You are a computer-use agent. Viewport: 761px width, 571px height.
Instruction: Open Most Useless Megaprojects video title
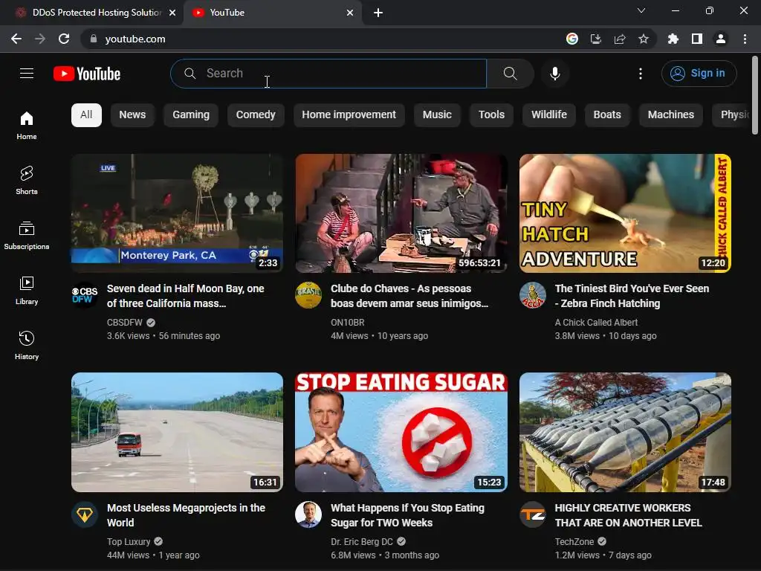[186, 515]
